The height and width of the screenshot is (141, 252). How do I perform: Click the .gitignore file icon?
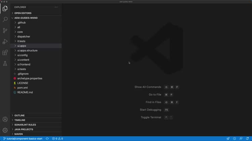tap(15, 74)
